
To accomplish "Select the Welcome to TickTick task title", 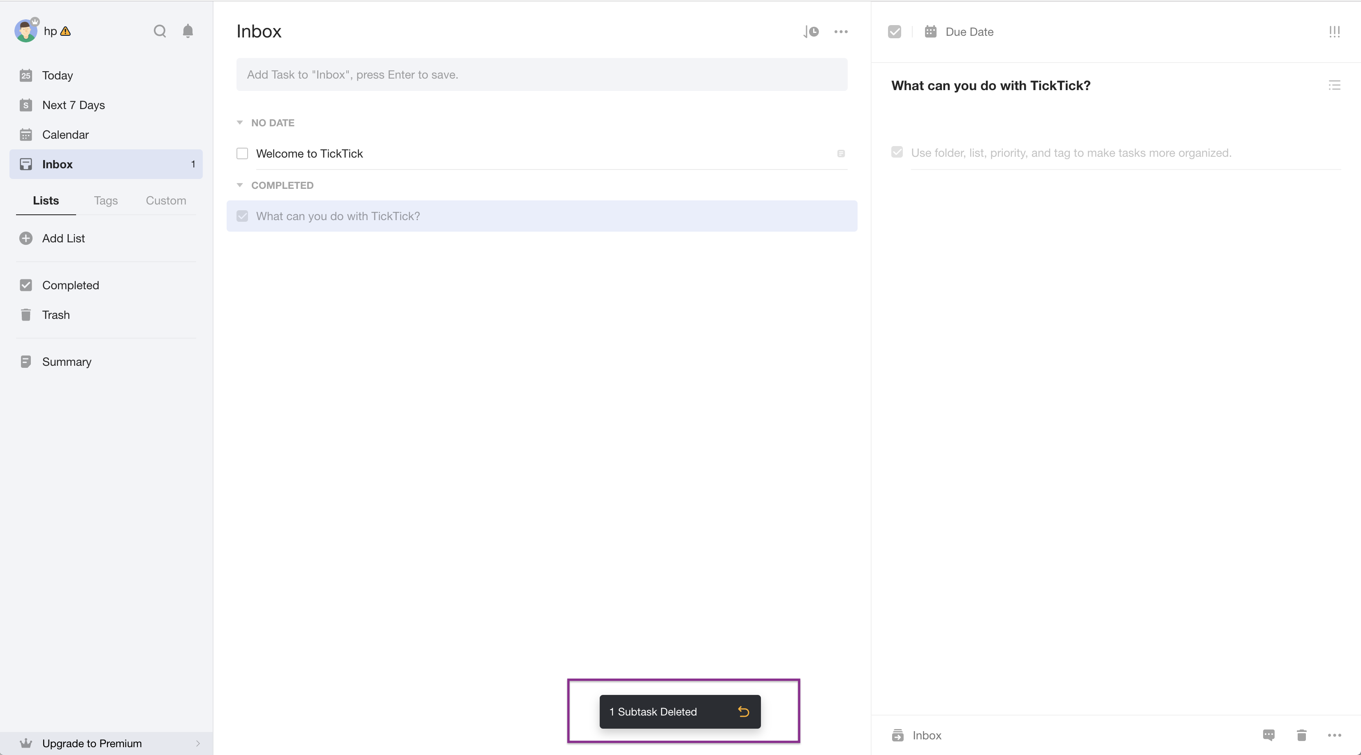I will click(x=310, y=154).
